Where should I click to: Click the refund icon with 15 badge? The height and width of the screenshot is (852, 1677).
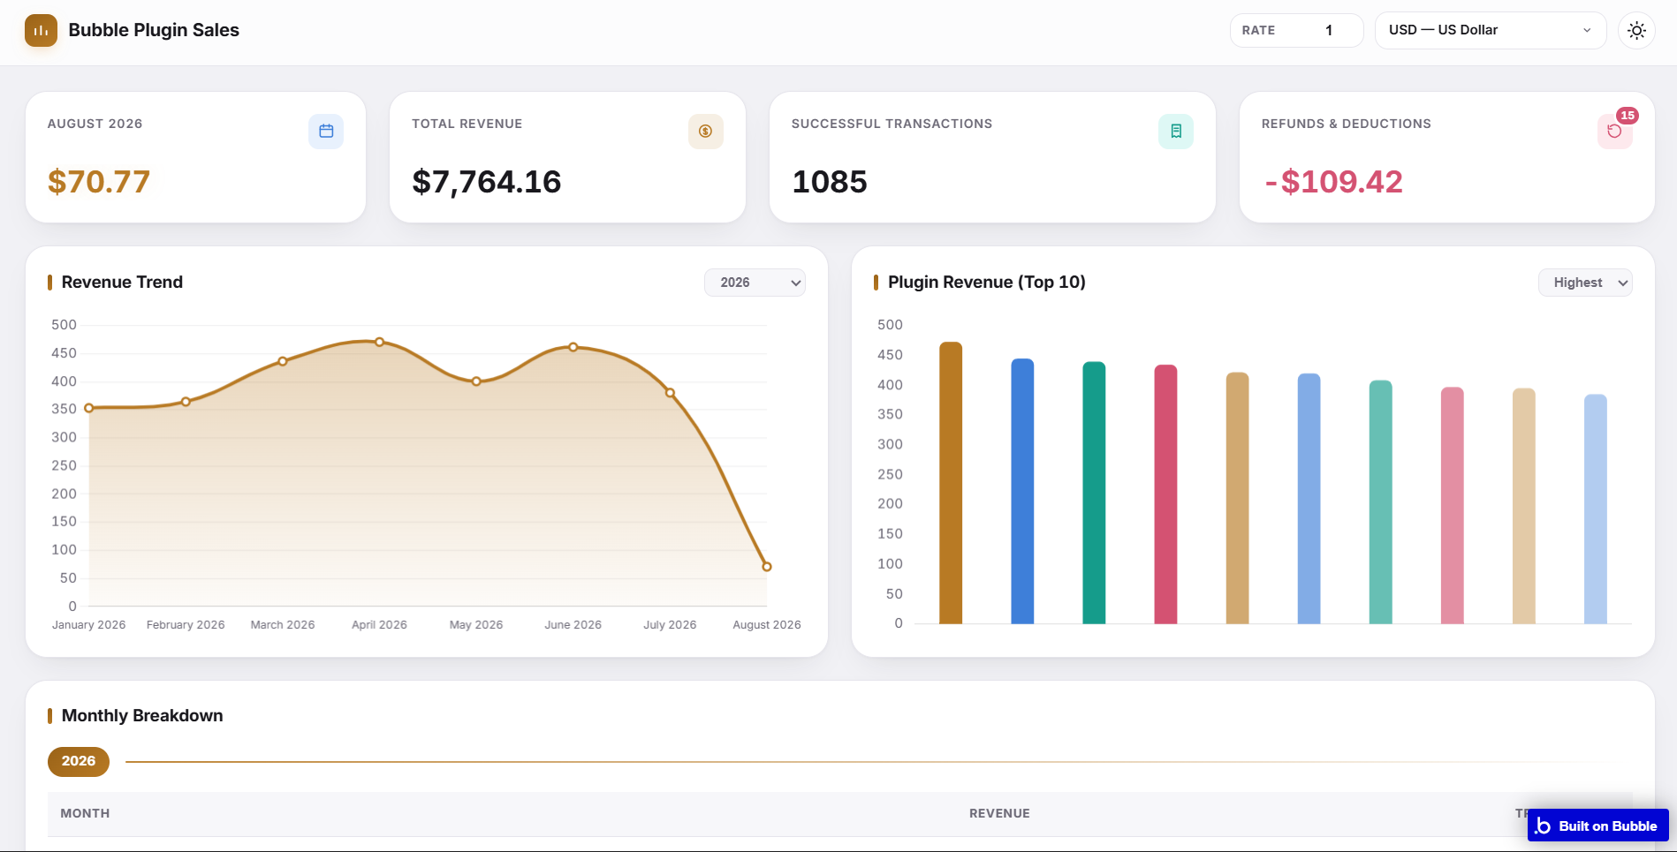tap(1614, 132)
